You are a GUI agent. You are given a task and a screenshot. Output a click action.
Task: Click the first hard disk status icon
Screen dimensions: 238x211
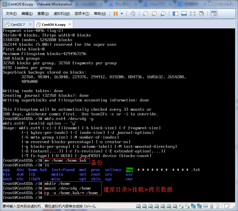coord(138,206)
